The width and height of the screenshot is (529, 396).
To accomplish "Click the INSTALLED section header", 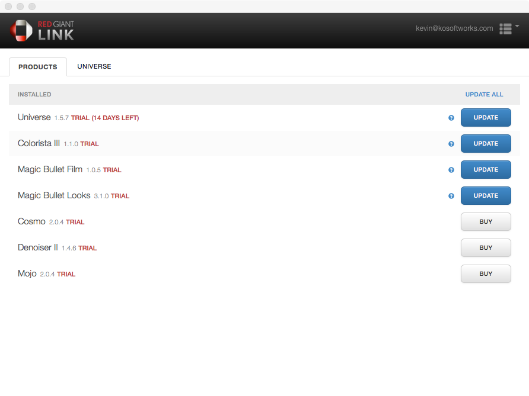I will (34, 95).
